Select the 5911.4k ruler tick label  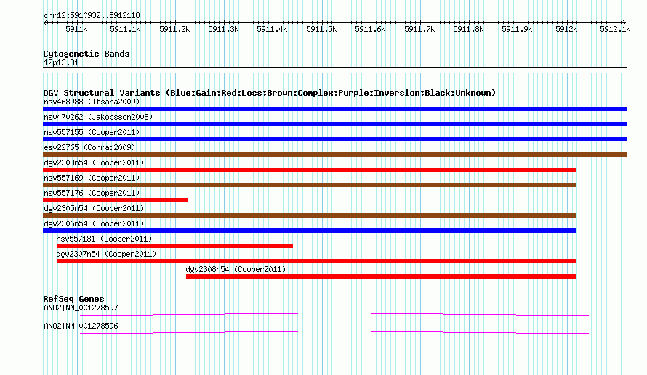tap(272, 29)
